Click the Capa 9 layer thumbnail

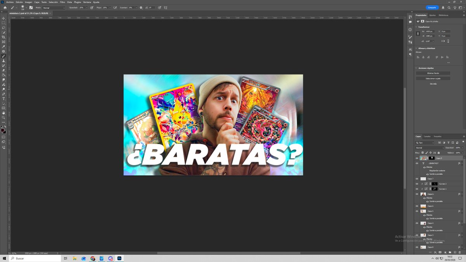423,158
